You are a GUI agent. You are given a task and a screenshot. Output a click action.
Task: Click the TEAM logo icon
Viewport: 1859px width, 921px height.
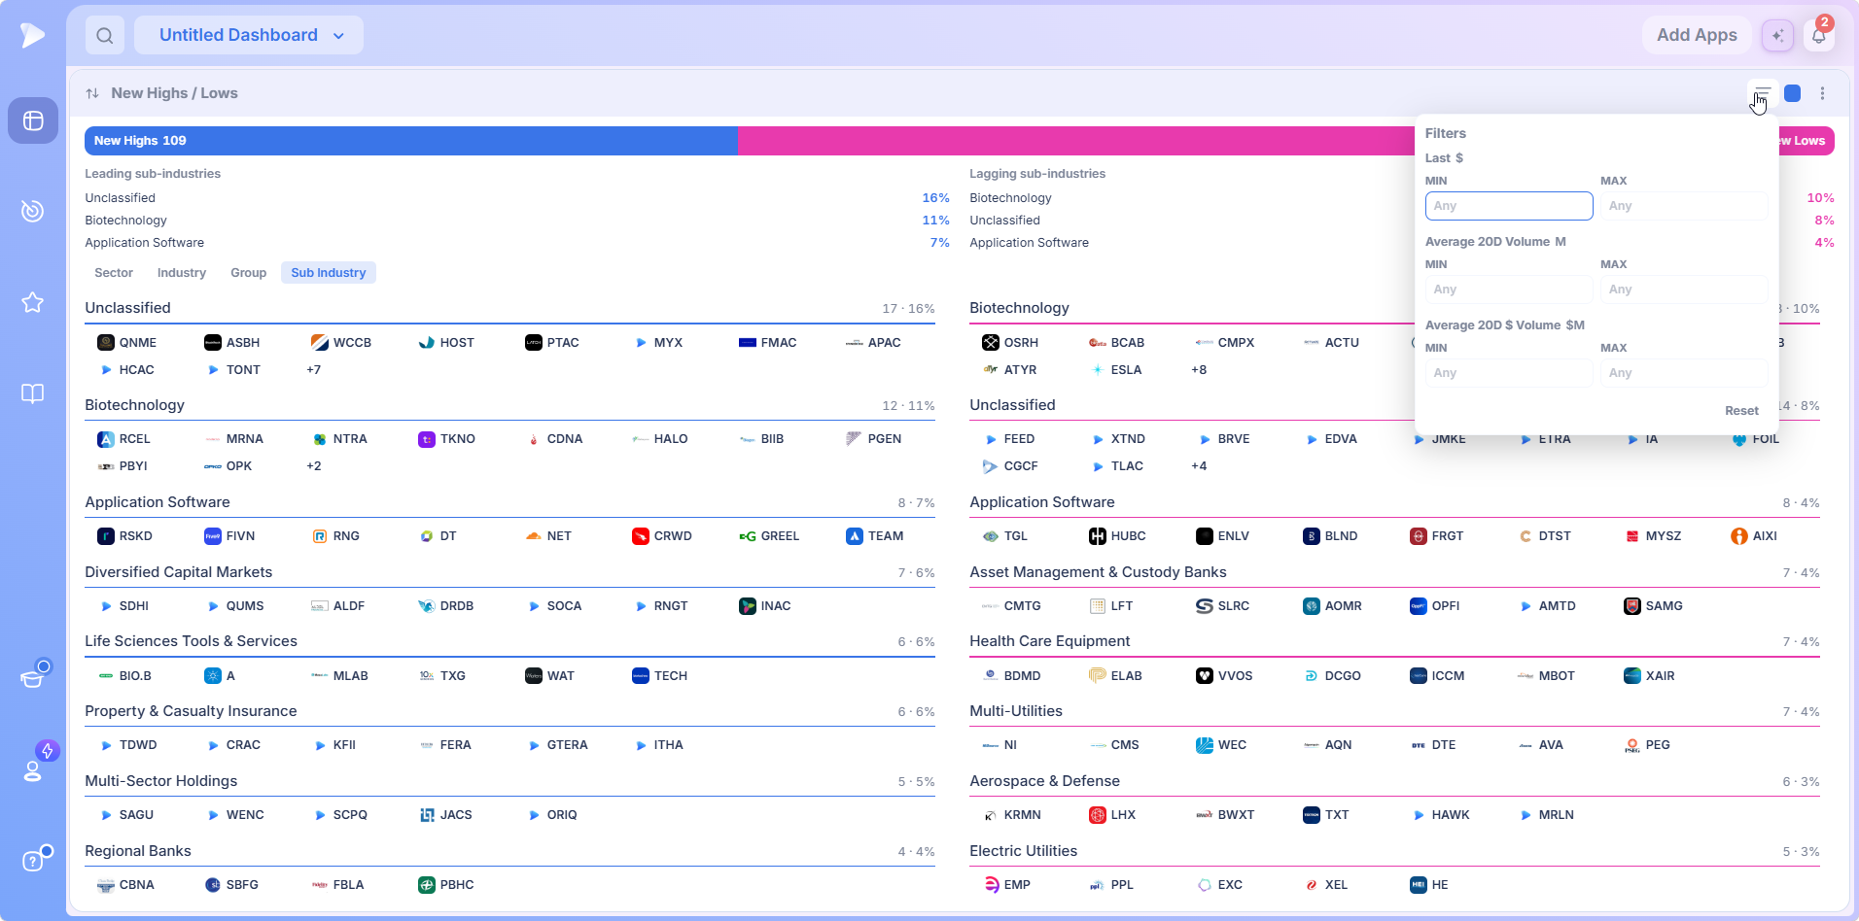click(855, 536)
